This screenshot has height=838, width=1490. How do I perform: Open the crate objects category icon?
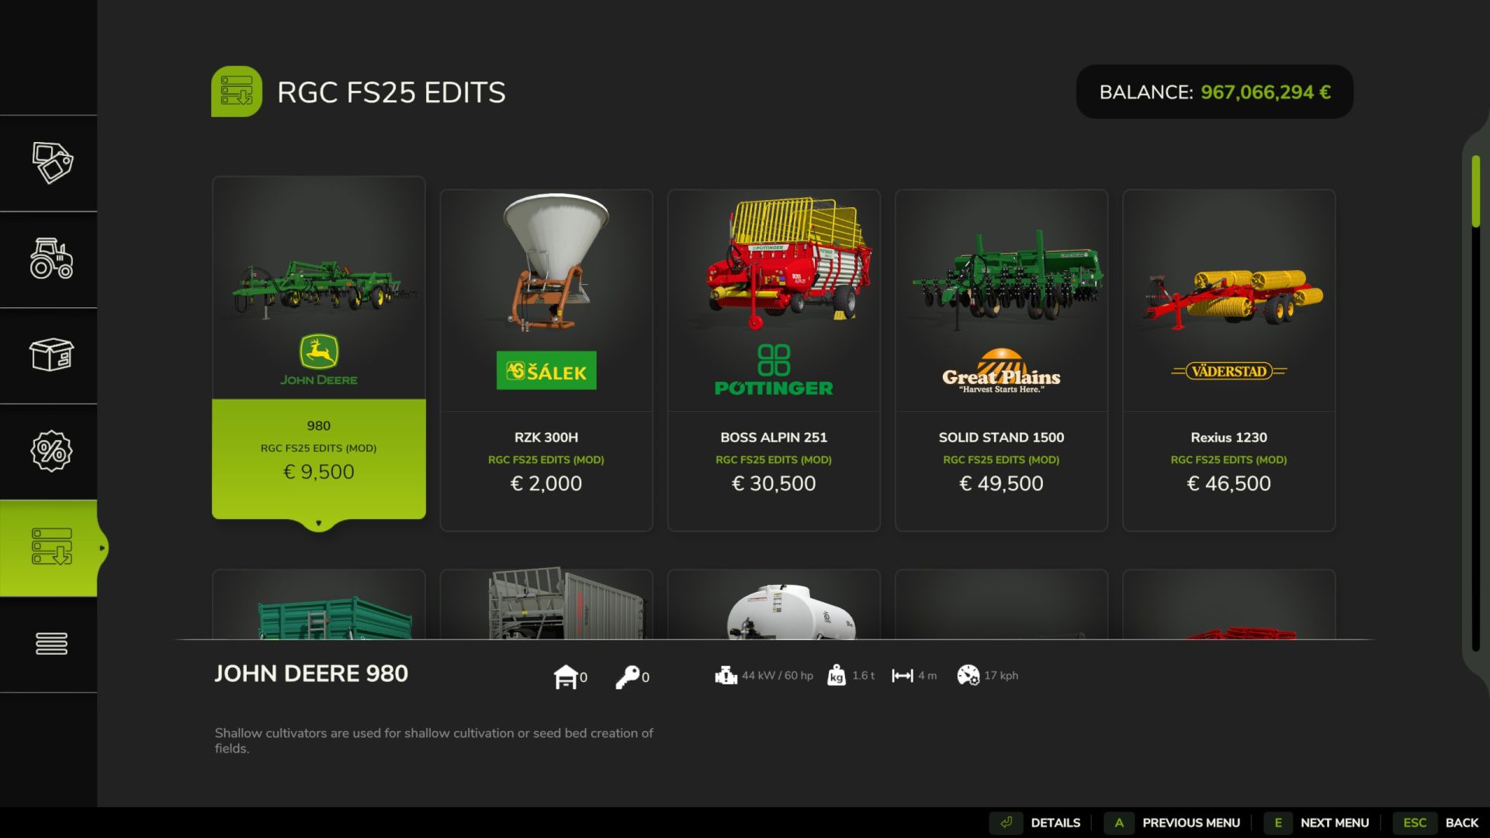click(52, 355)
